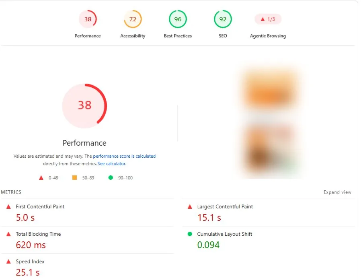Select the '620 ms' metric value

[x=31, y=245]
